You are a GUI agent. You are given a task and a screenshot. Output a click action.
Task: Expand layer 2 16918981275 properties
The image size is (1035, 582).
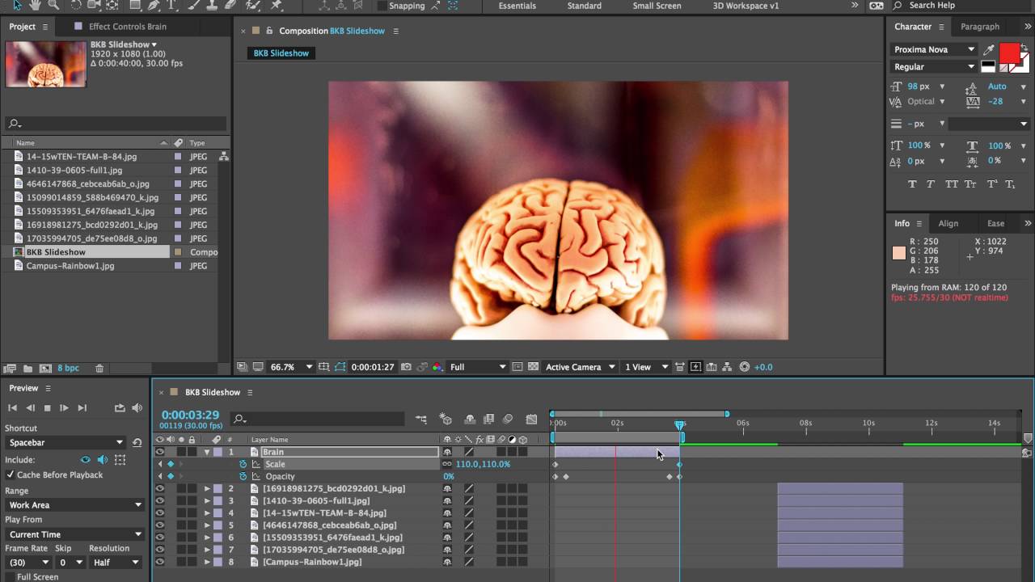click(x=207, y=489)
